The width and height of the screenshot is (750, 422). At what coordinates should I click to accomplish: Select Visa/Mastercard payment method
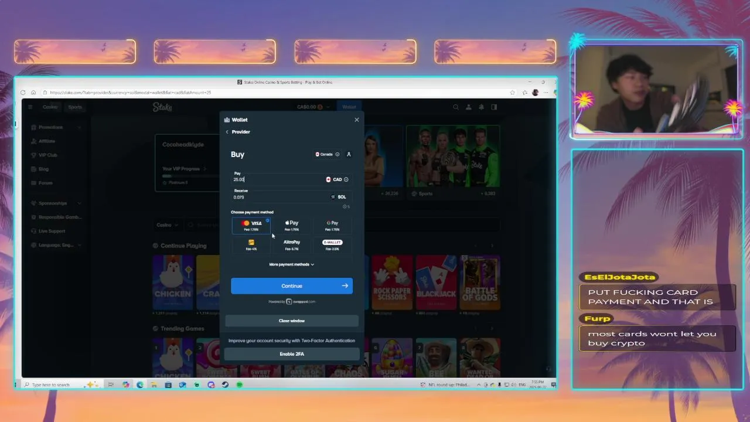251,225
